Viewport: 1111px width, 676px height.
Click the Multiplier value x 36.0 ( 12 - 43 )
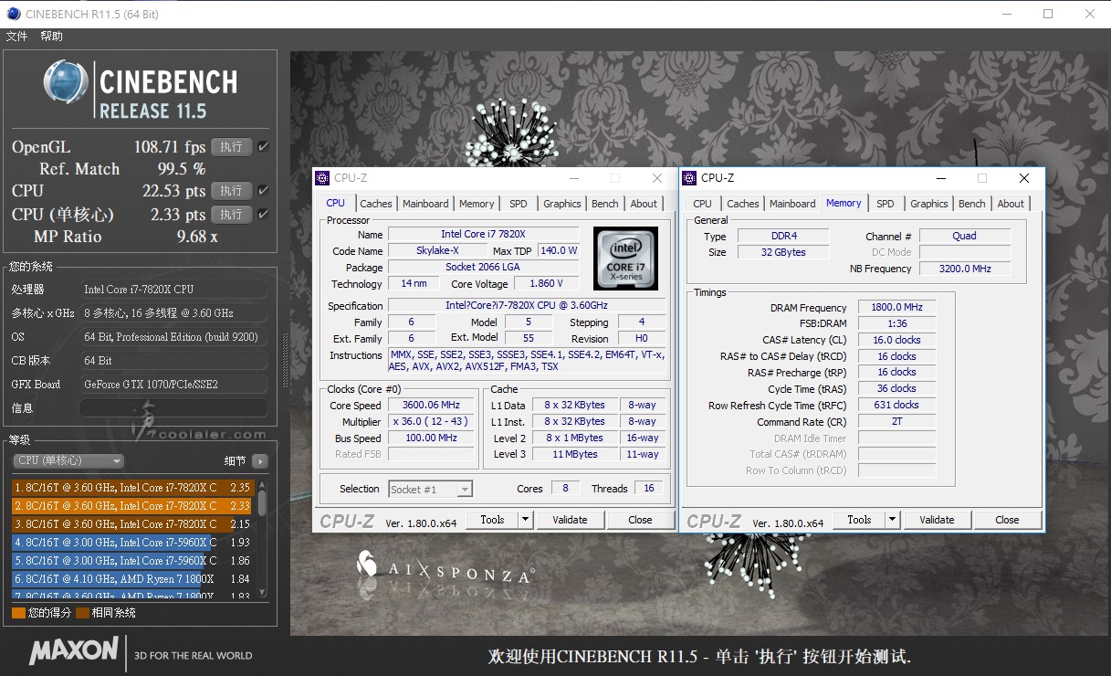pyautogui.click(x=432, y=422)
